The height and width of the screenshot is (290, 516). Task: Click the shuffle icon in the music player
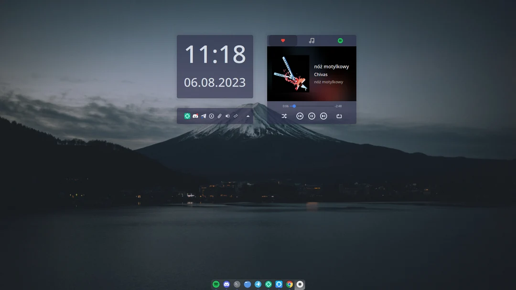284,116
